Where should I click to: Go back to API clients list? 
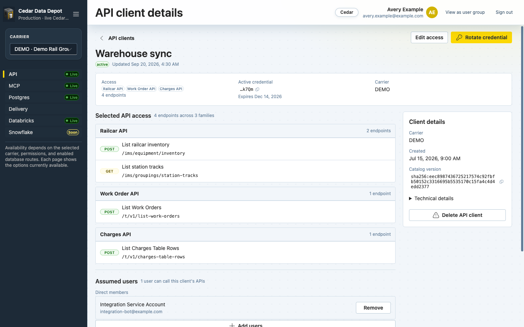tap(121, 38)
